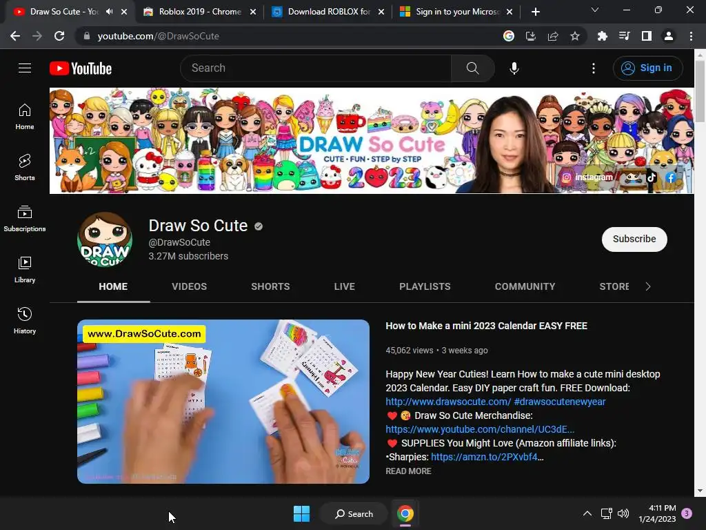
Task: Expand description with READ MORE
Action: coord(408,471)
